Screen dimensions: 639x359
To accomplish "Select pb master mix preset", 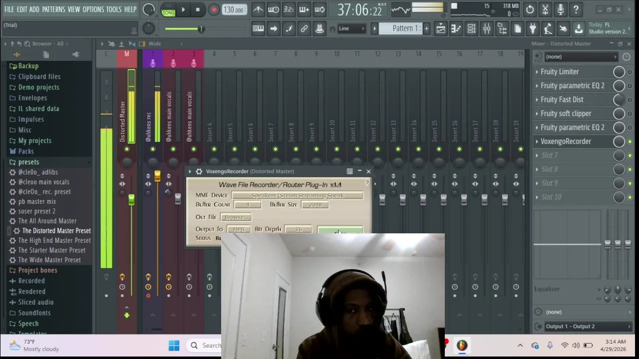I will [37, 201].
